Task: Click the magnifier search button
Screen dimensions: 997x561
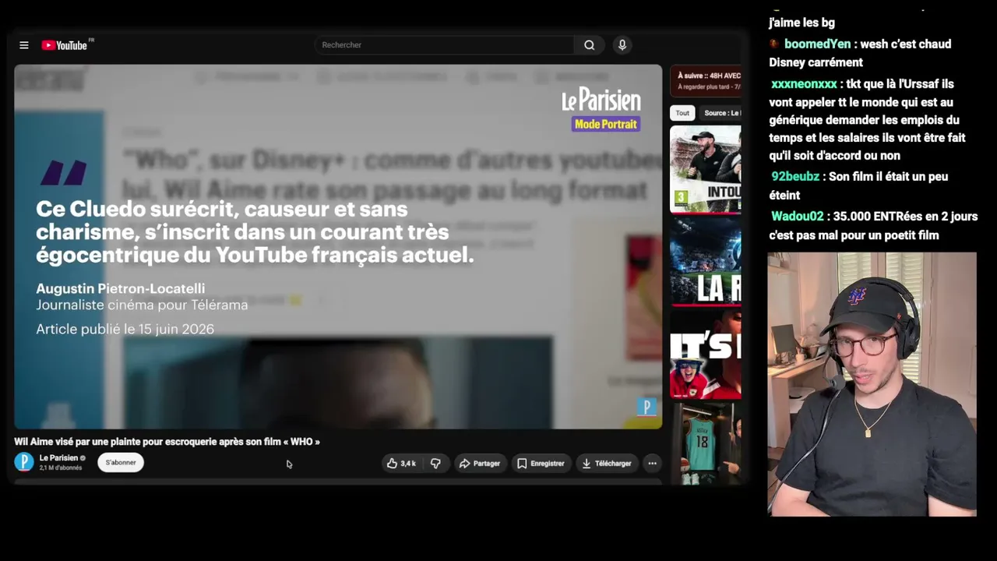Action: 590,45
